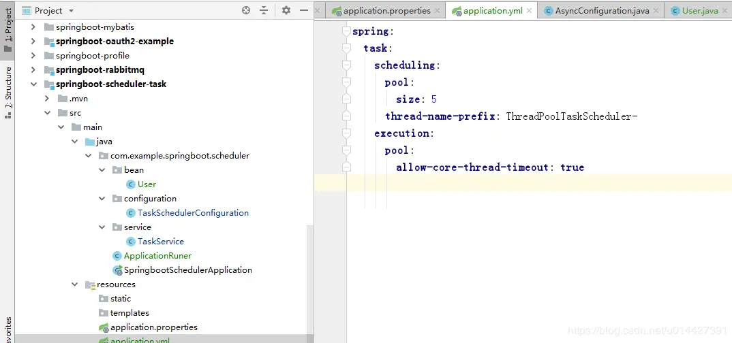732x343 pixels.
Task: Select the templates folder
Action: pyautogui.click(x=129, y=312)
